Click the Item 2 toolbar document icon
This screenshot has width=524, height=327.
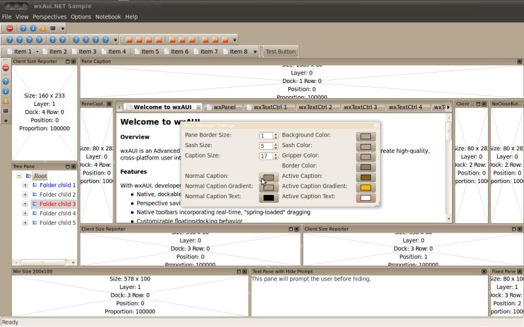point(45,52)
